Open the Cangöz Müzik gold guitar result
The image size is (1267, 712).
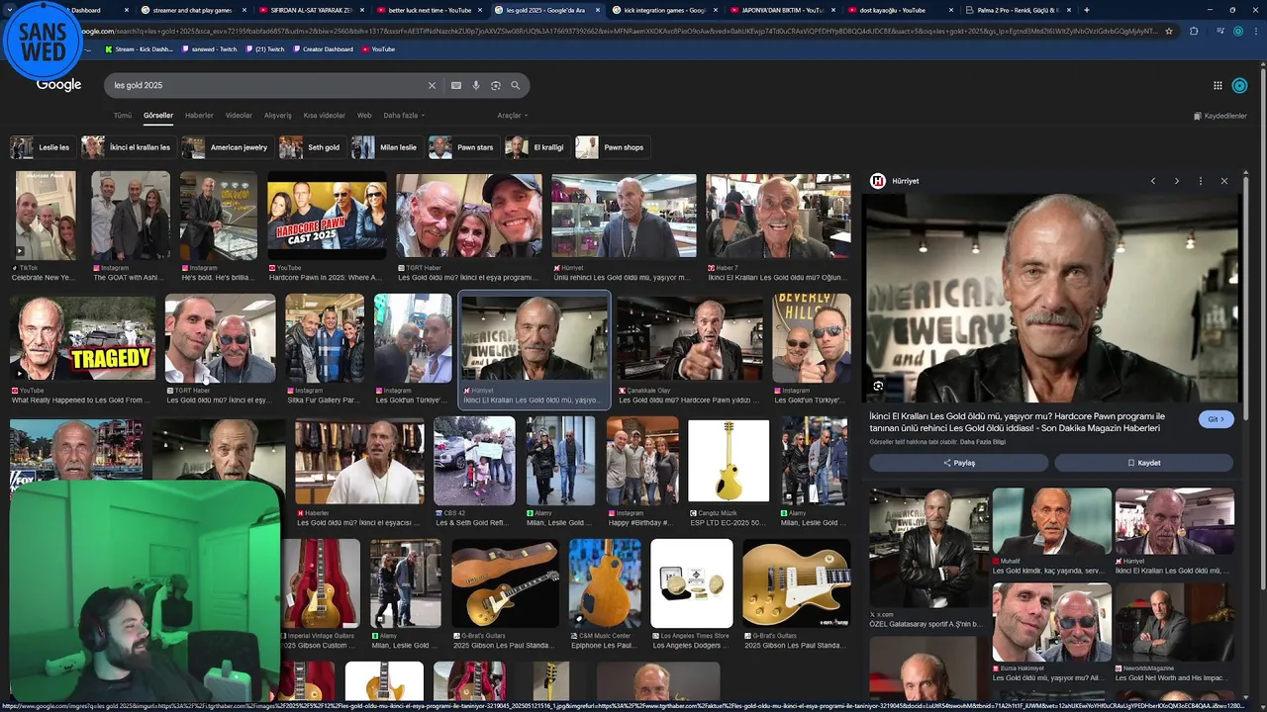pyautogui.click(x=729, y=461)
